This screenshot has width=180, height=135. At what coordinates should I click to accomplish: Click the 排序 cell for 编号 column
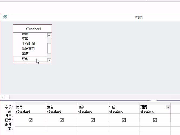coord(31,116)
